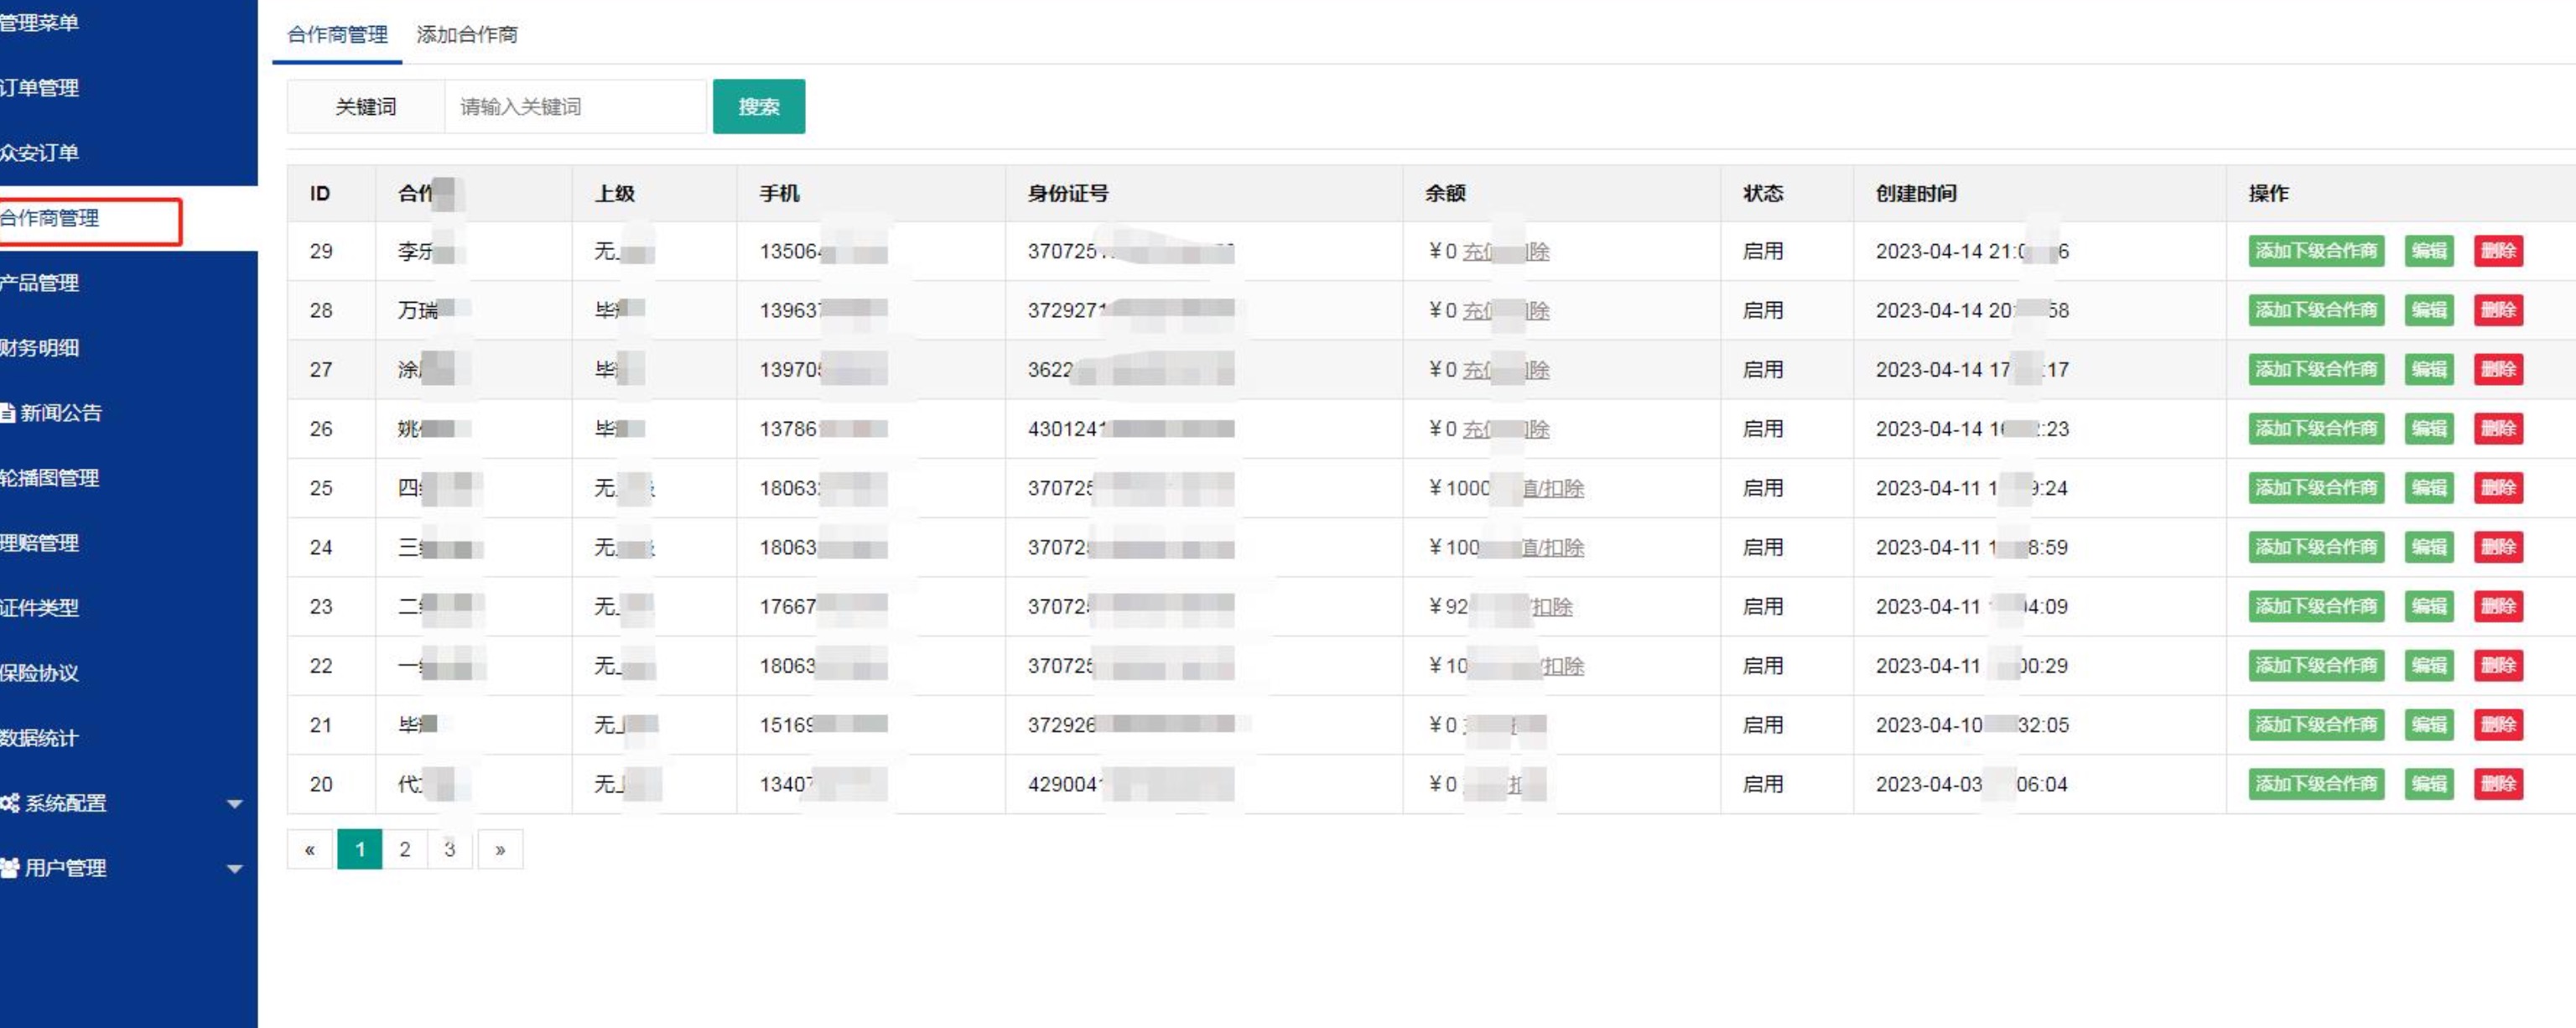2576x1028 pixels.
Task: Add 下级合作商 for ID 22
Action: click(2316, 666)
